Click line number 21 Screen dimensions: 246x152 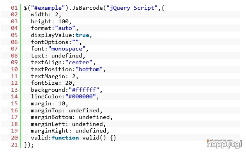tap(14, 145)
